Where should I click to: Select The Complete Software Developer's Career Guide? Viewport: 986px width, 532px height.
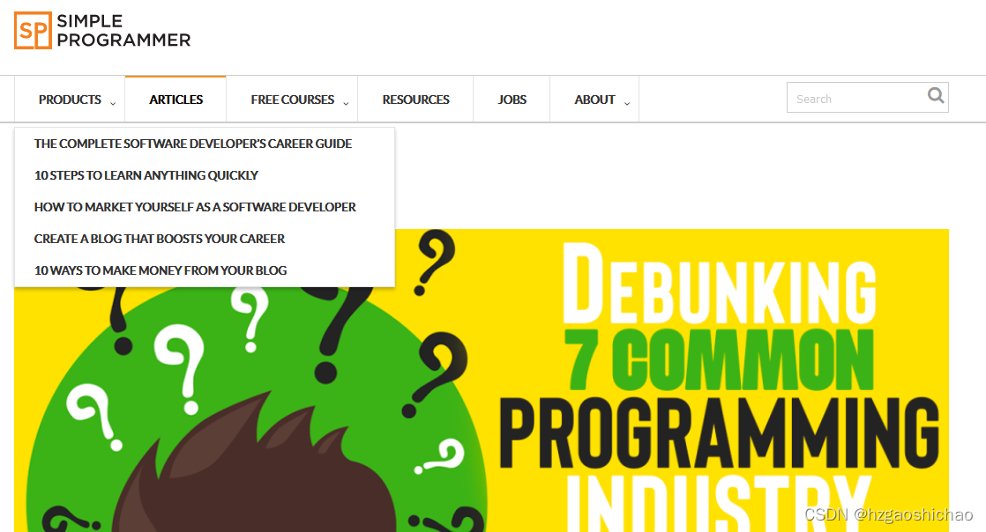coord(193,144)
